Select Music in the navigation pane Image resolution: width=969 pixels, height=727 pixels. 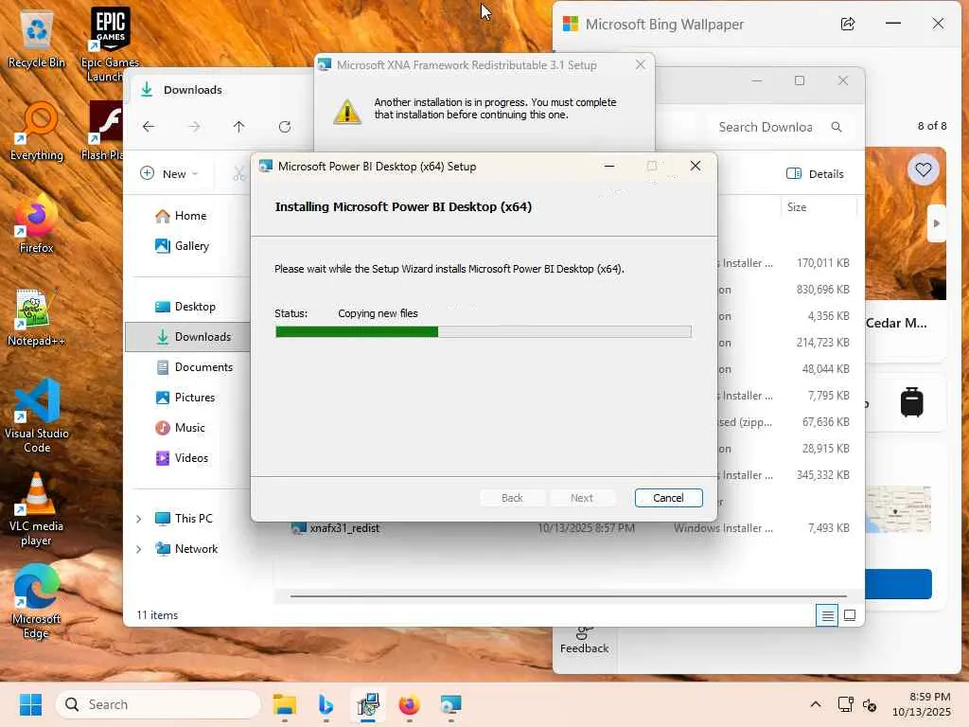[180, 428]
